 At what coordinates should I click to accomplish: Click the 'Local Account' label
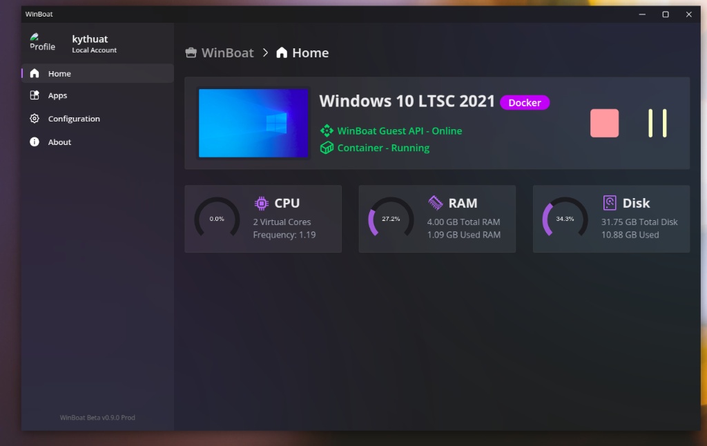click(x=94, y=50)
